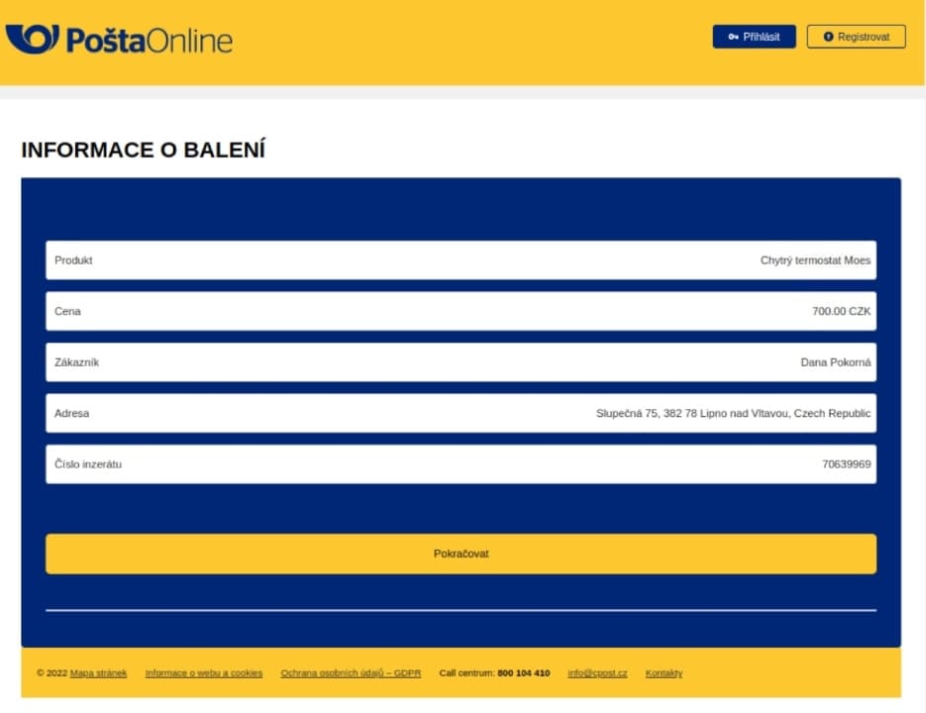Screen dimensions: 926x713
Task: Open the Mapa stránek footer link
Action: coord(98,673)
